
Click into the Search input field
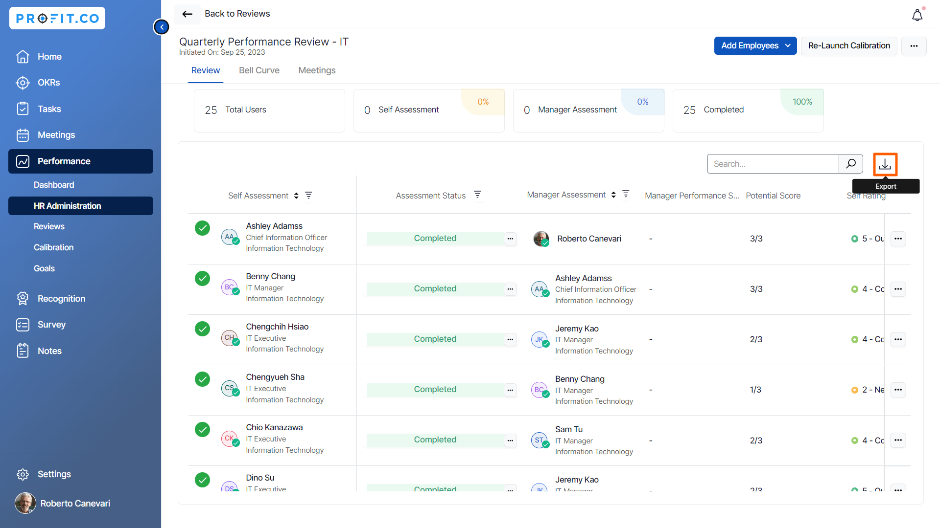[773, 164]
